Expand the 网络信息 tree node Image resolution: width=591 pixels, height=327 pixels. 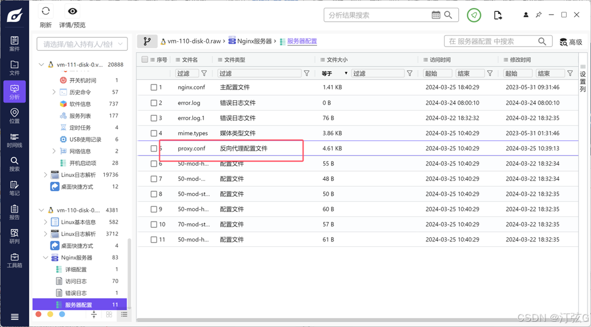pos(54,151)
